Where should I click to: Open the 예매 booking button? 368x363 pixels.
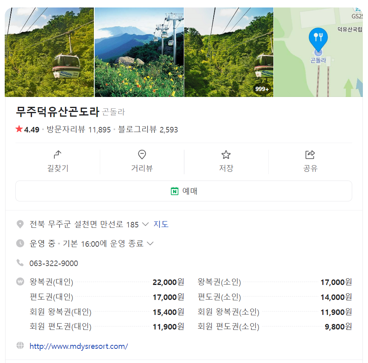coord(184,191)
